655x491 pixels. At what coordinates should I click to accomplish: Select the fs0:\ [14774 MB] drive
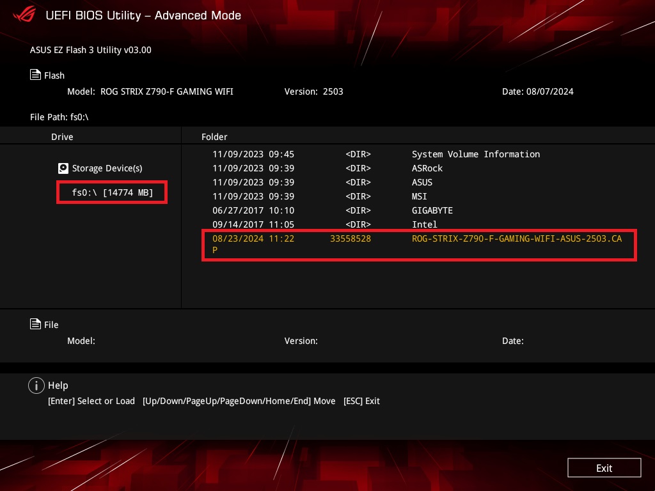(112, 192)
